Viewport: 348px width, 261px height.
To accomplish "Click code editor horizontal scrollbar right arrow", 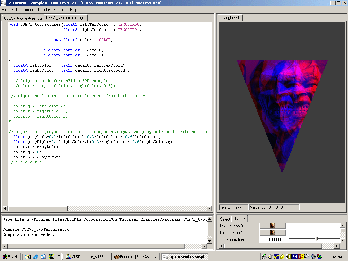I will 209,209.
